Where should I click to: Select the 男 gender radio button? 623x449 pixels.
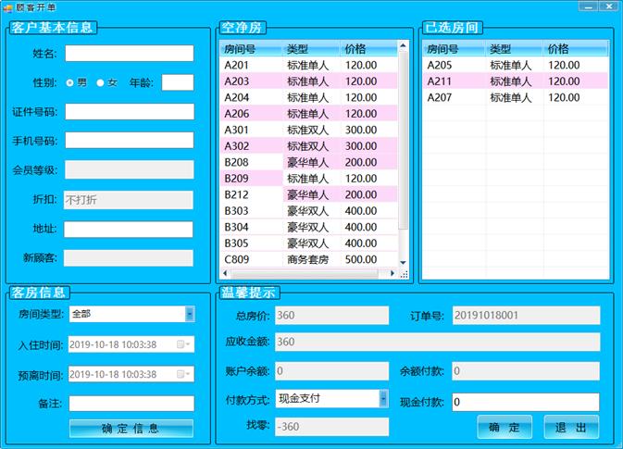click(x=70, y=83)
